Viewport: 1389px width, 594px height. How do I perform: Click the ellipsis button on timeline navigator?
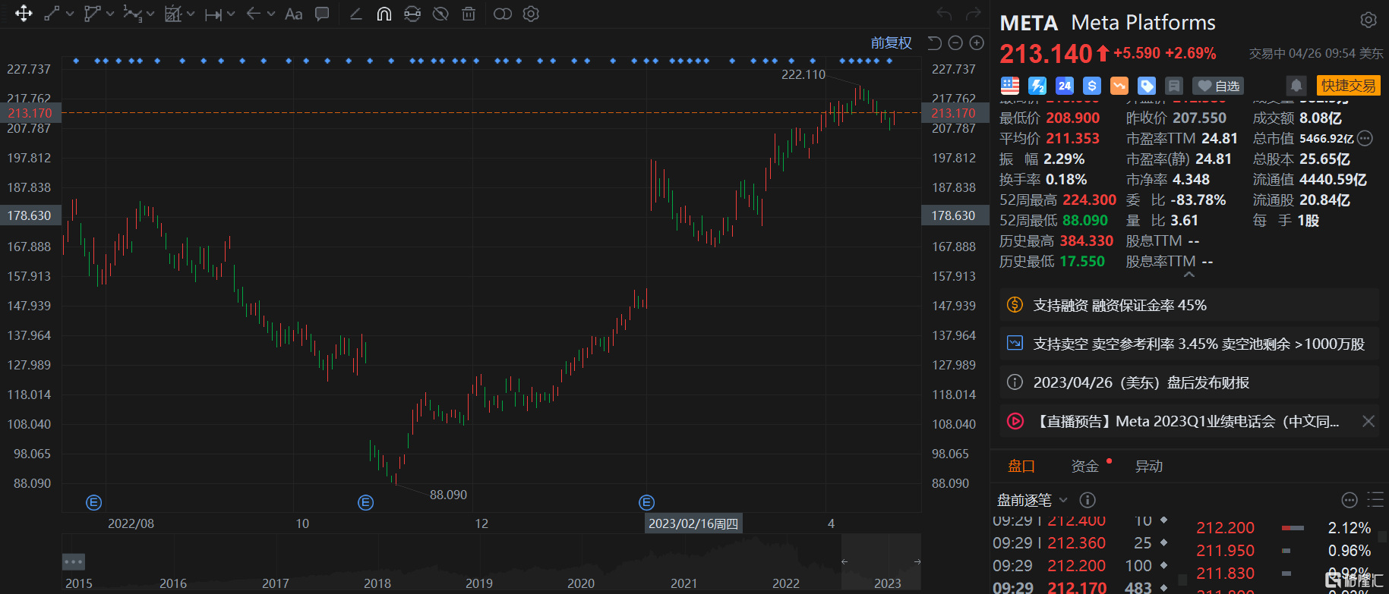pyautogui.click(x=74, y=562)
